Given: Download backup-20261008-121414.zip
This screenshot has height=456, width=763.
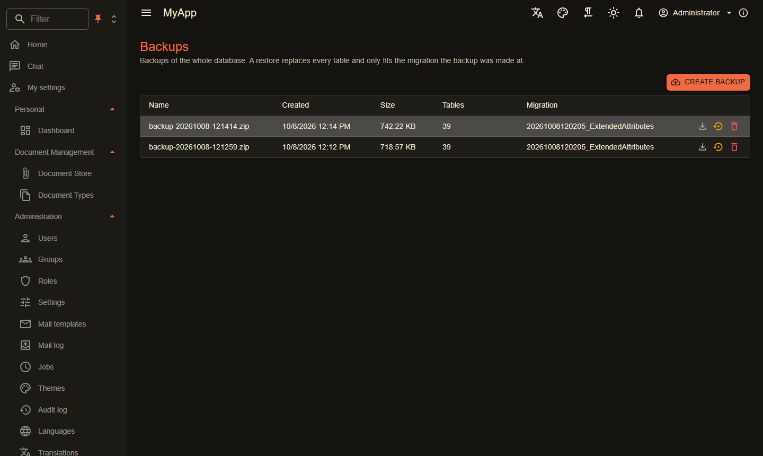Looking at the screenshot, I should (x=703, y=126).
